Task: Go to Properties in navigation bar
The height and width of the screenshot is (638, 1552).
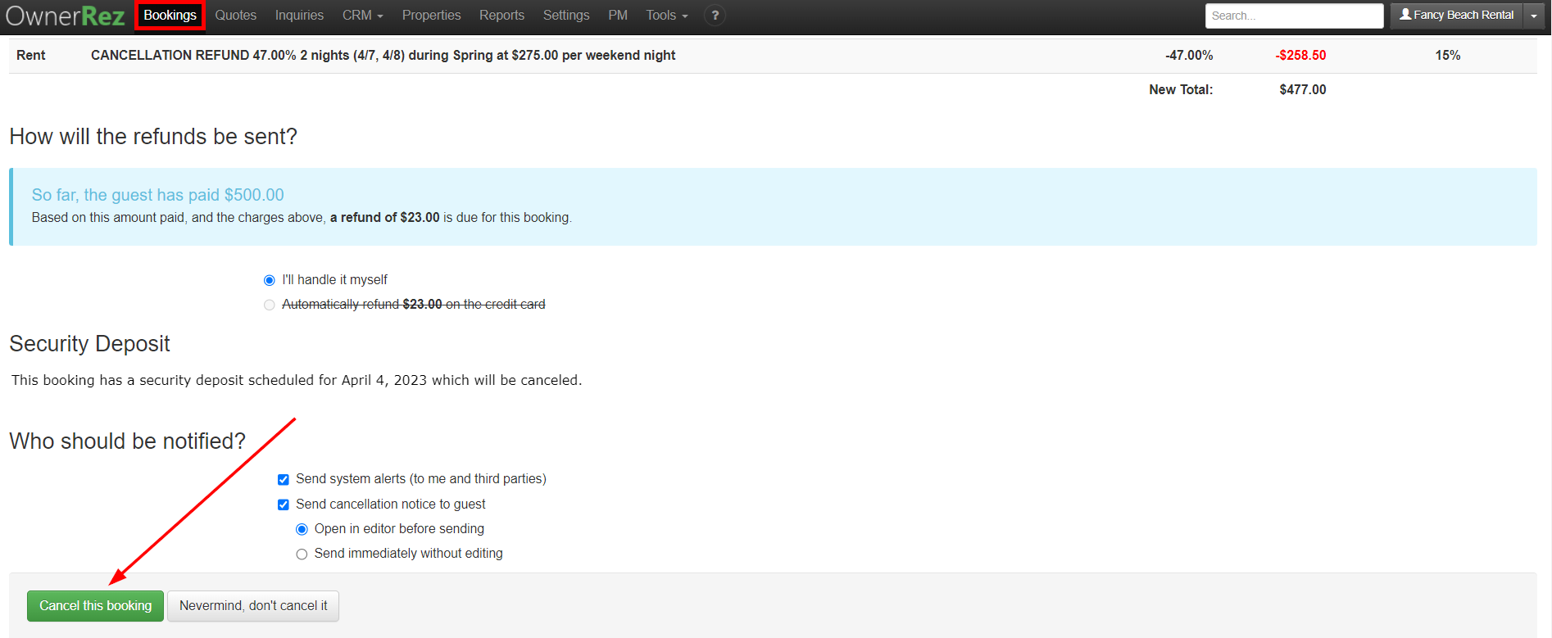Action: [431, 15]
